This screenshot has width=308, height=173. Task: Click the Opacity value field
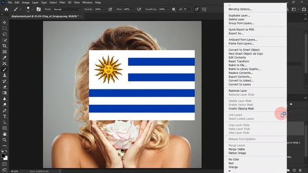point(98,9)
